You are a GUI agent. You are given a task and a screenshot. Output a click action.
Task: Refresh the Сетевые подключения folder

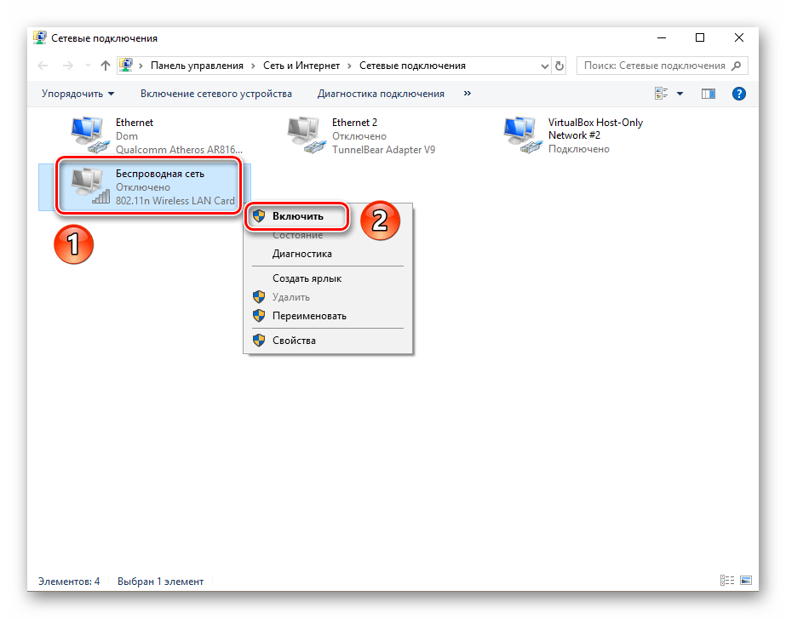559,66
